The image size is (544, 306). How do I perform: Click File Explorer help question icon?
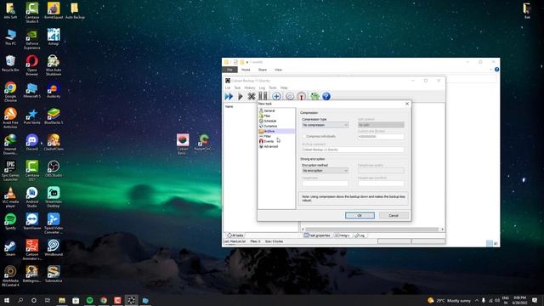pyautogui.click(x=496, y=70)
